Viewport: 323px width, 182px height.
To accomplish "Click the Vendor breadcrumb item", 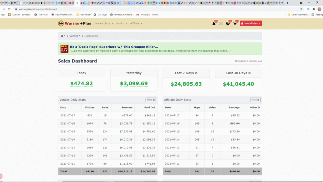I will tap(74, 36).
